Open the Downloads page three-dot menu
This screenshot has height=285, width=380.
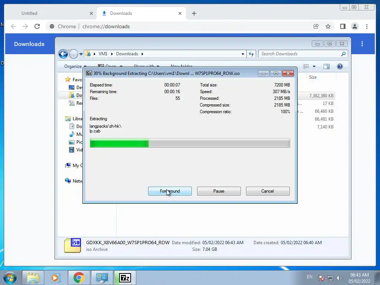[362, 44]
